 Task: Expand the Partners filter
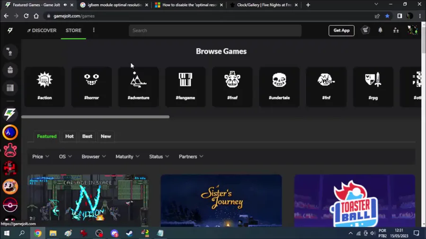(x=191, y=157)
